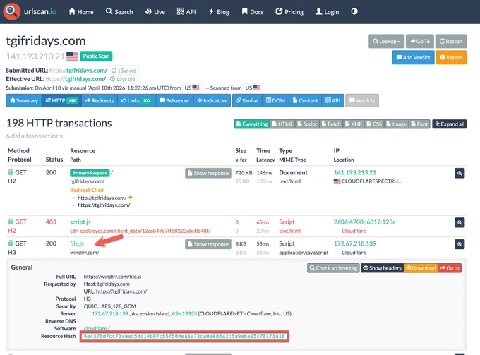Click the Download button
480x355 pixels.
tap(421, 268)
